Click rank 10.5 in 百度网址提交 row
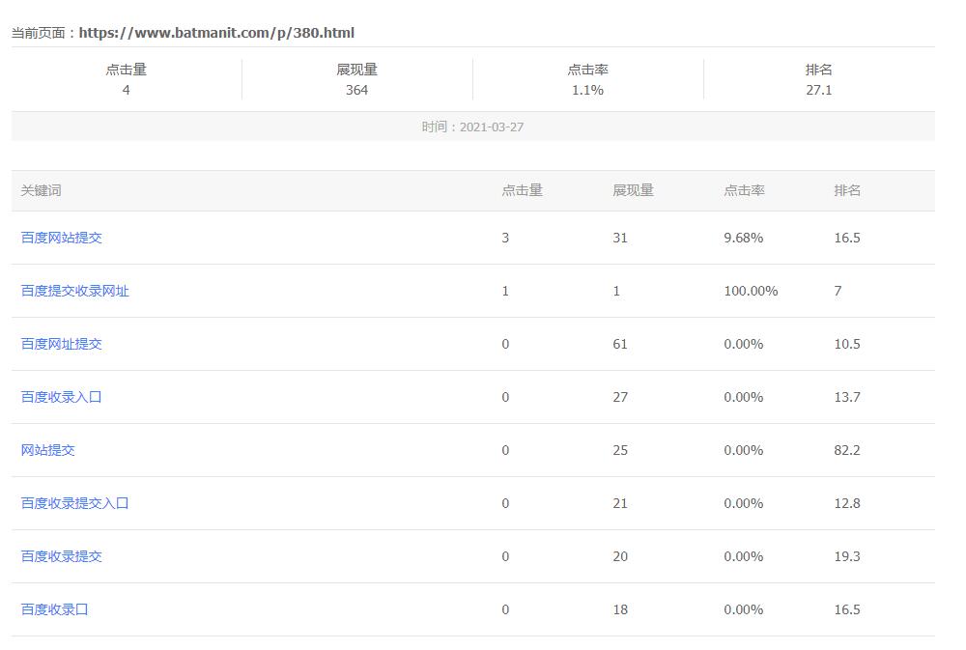This screenshot has width=966, height=650. point(847,344)
